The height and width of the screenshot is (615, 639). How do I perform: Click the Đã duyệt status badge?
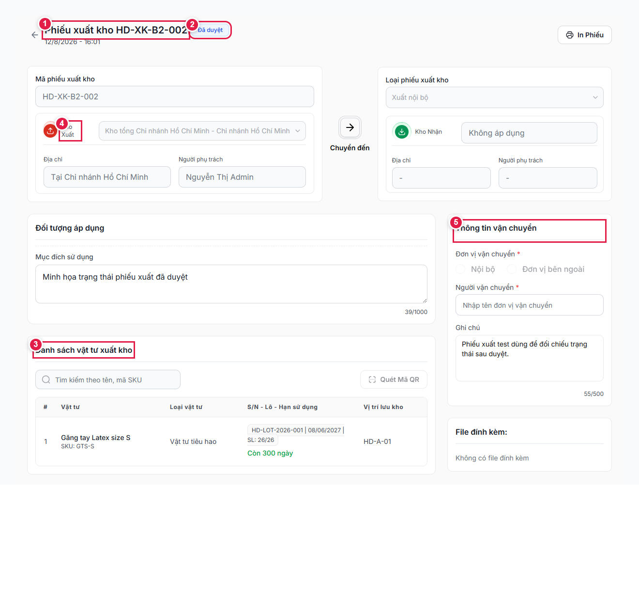pos(210,30)
